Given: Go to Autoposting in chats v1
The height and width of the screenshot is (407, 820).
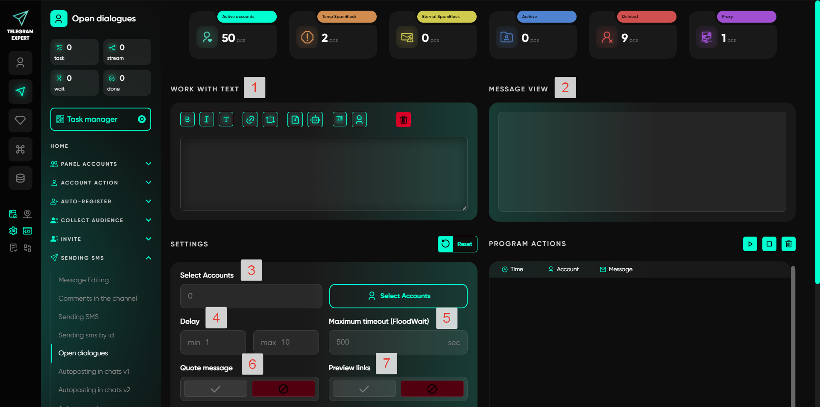Looking at the screenshot, I should point(94,372).
